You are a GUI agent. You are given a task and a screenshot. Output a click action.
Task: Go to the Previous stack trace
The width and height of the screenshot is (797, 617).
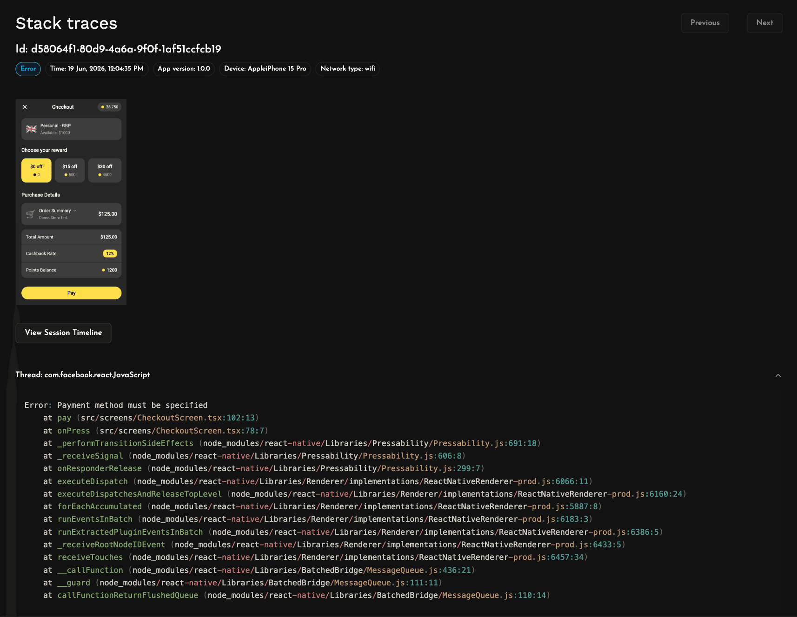pyautogui.click(x=704, y=23)
